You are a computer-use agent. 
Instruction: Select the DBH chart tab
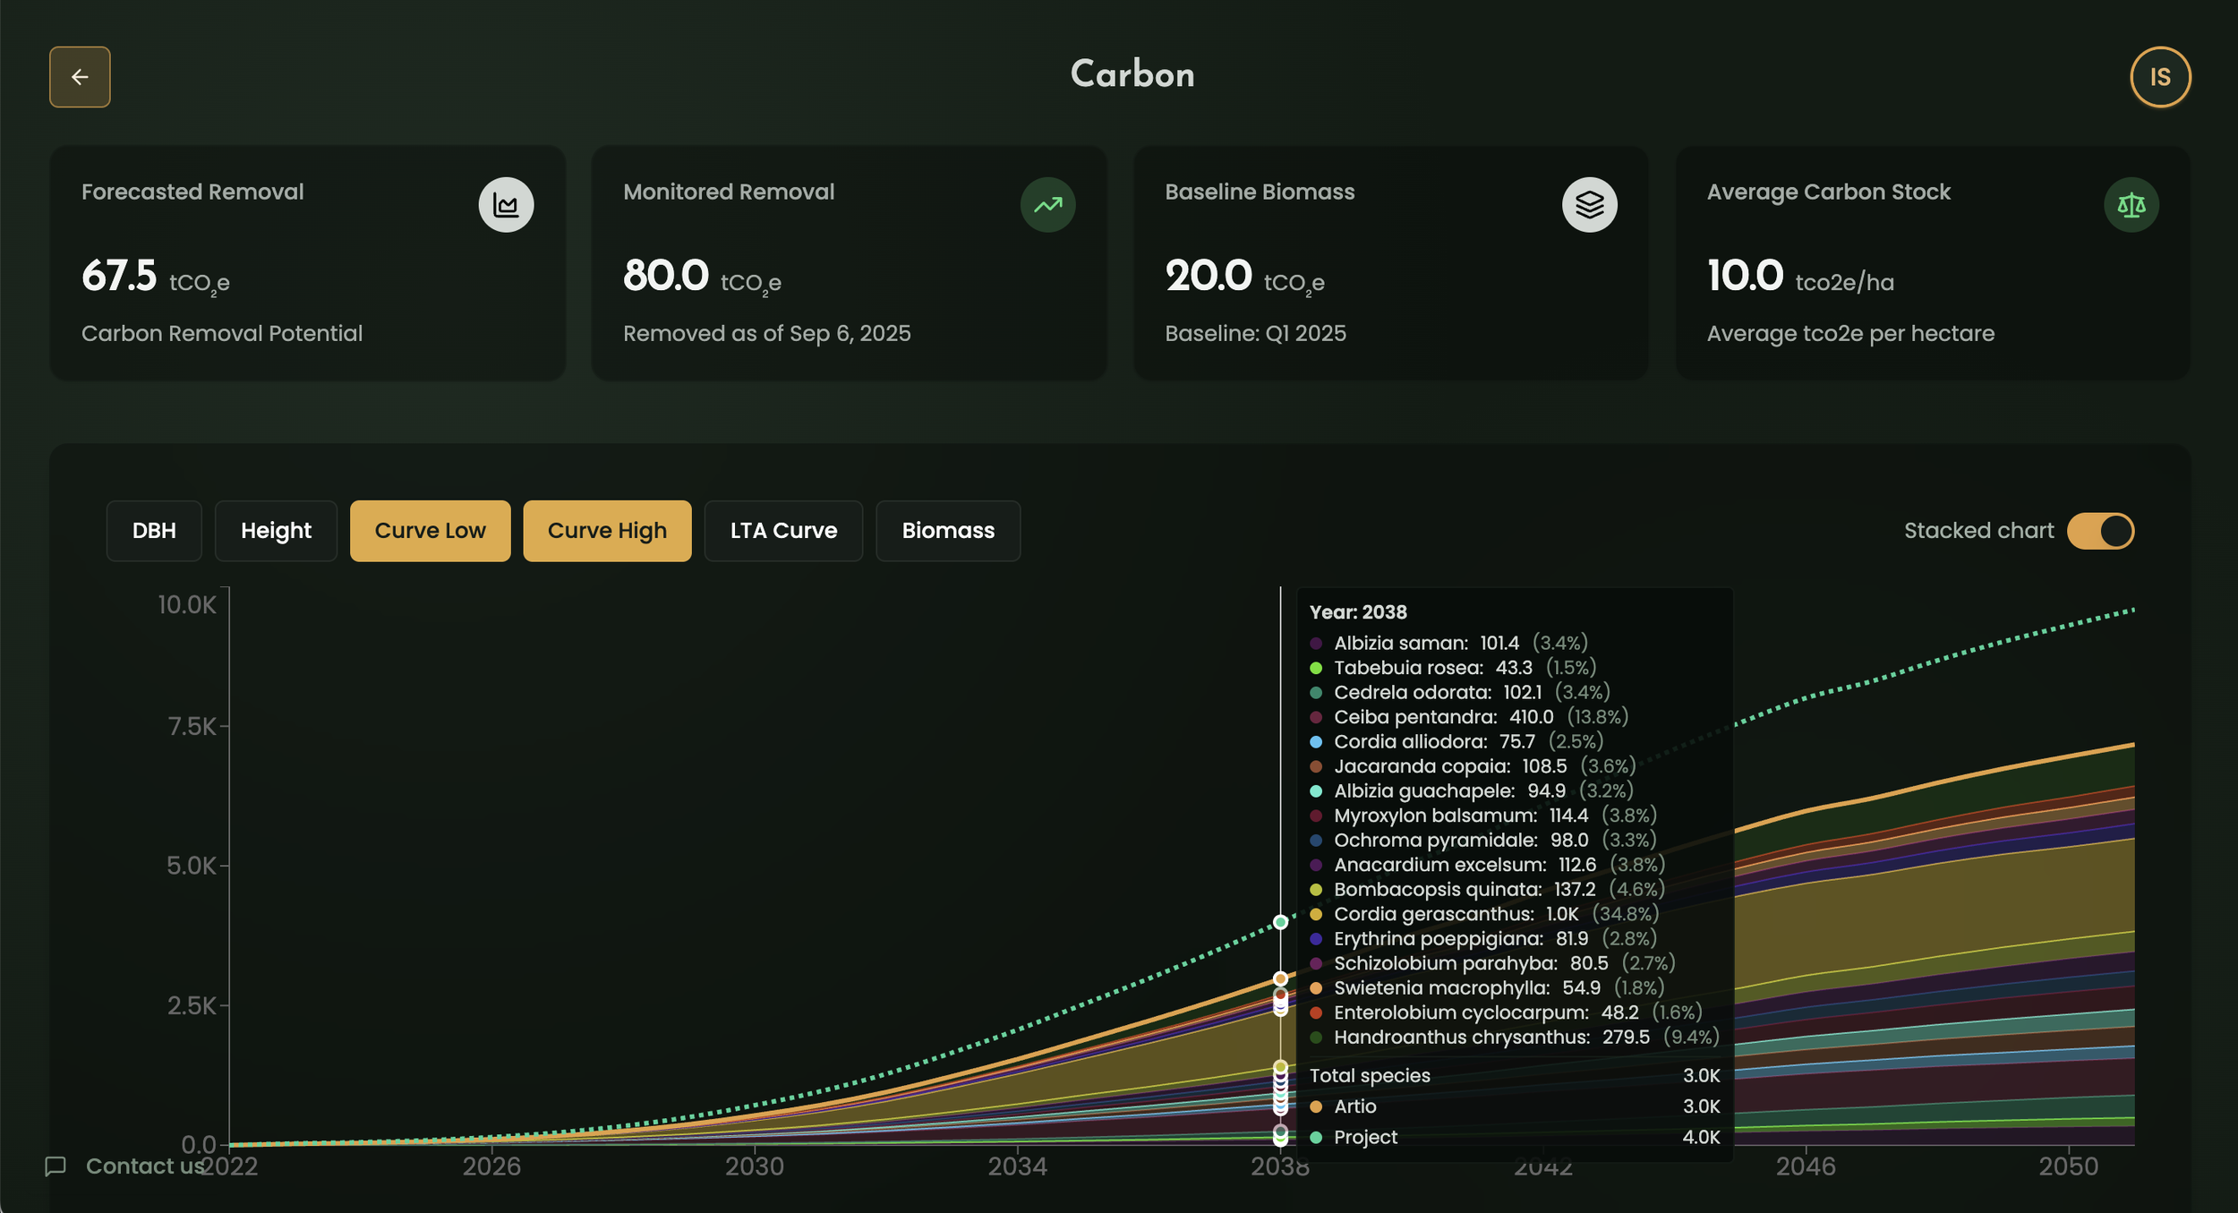(154, 531)
